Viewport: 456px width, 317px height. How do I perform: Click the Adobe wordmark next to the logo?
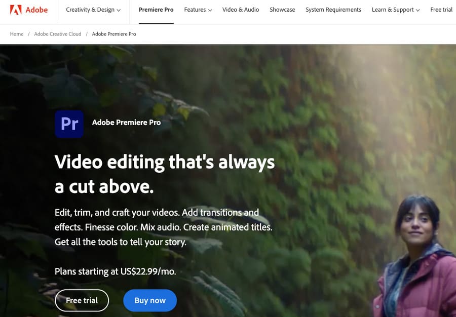36,9
